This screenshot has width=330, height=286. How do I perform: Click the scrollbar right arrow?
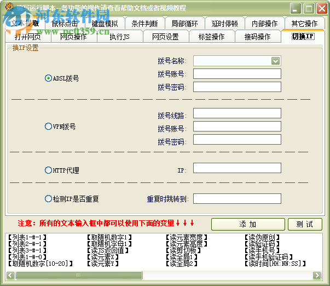tap(317, 275)
